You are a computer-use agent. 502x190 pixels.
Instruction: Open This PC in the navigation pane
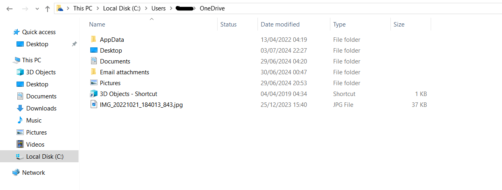(31, 60)
